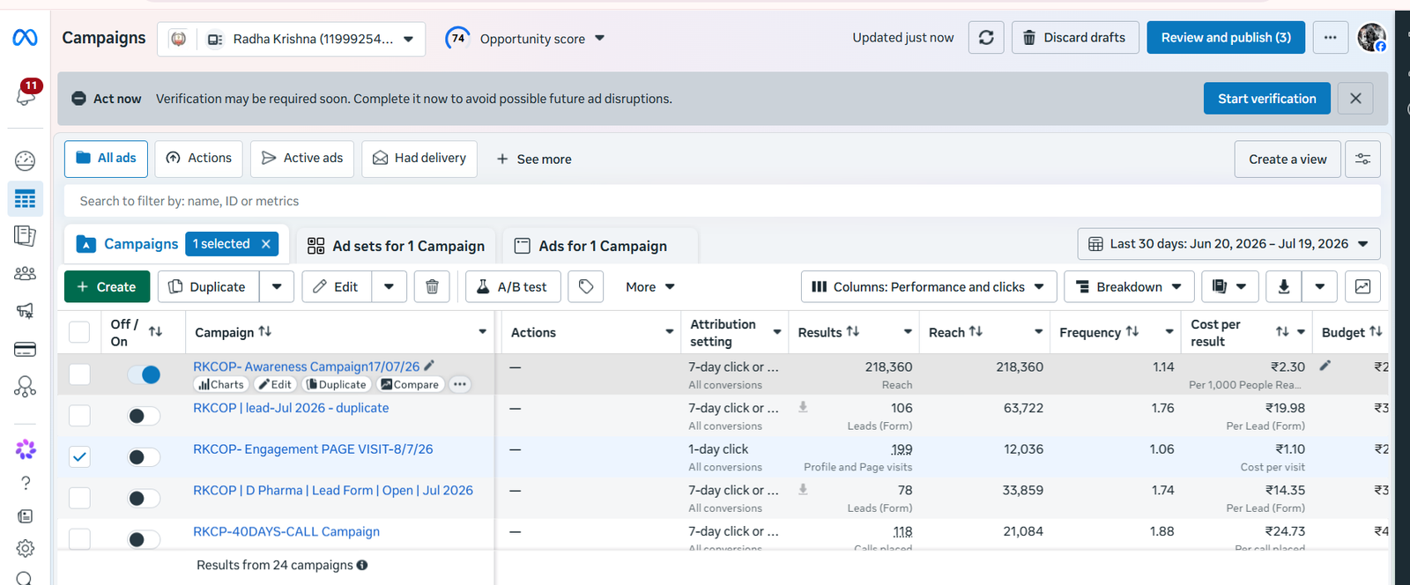Image resolution: width=1410 pixels, height=585 pixels.
Task: Open the Edit dropdown arrow
Action: click(389, 287)
